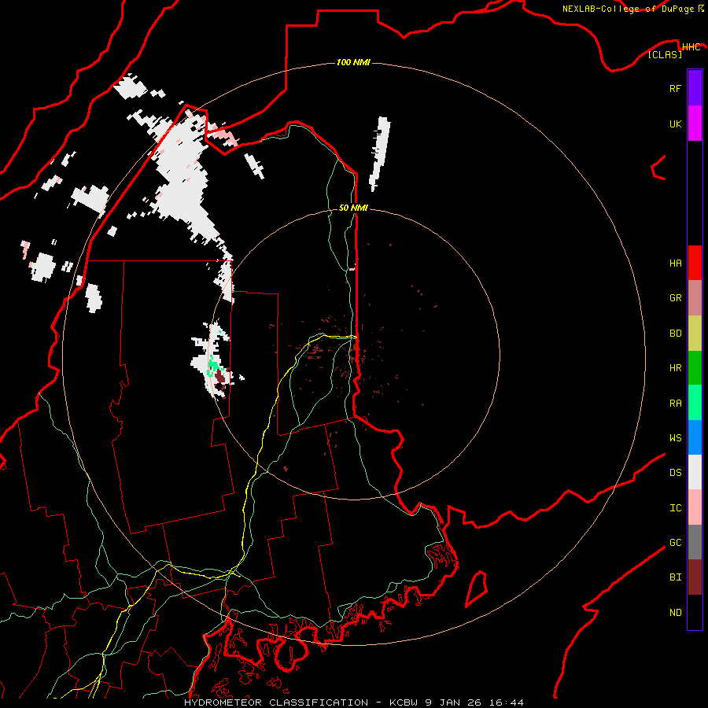This screenshot has height=708, width=708.
Task: Click the HR green legend swatch
Action: pyautogui.click(x=695, y=368)
